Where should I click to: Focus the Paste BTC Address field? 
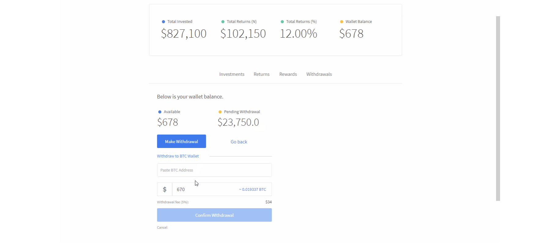click(x=214, y=170)
